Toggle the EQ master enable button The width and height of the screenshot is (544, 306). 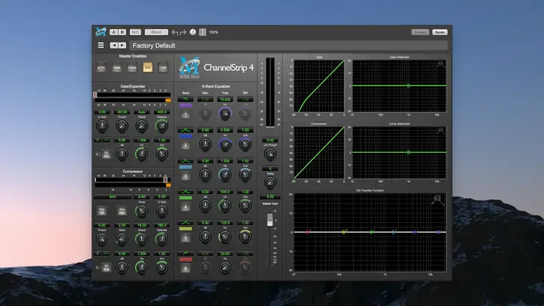click(147, 67)
